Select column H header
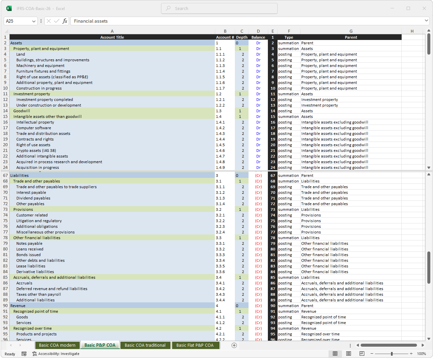The image size is (433, 358). 412,31
